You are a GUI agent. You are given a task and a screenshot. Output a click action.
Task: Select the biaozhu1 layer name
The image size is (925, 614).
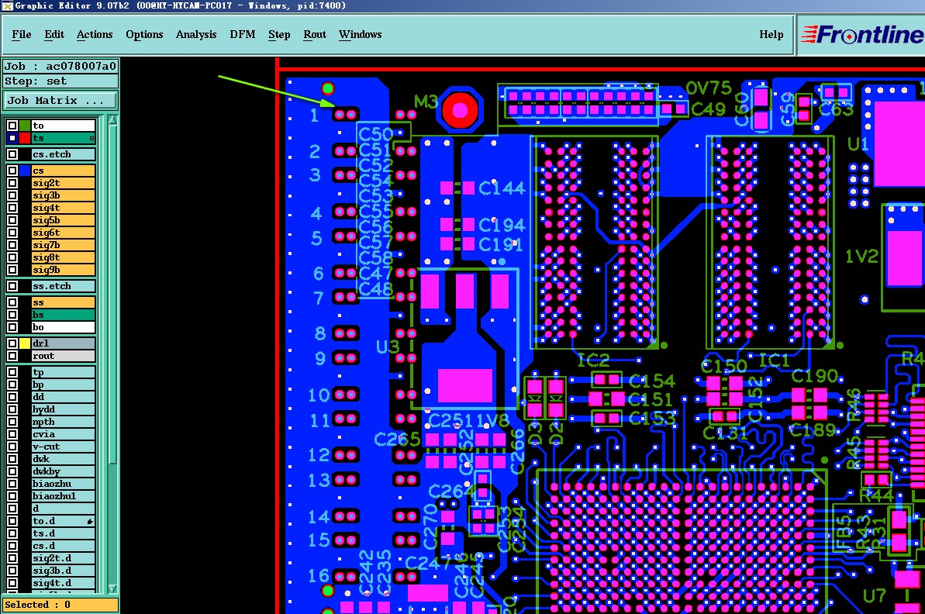[63, 496]
